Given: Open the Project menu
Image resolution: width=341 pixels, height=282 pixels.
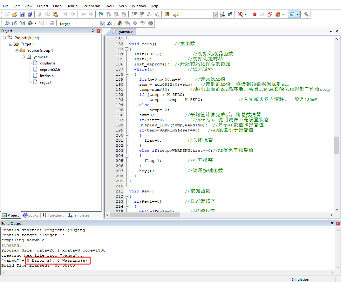Looking at the screenshot, I should (43, 6).
